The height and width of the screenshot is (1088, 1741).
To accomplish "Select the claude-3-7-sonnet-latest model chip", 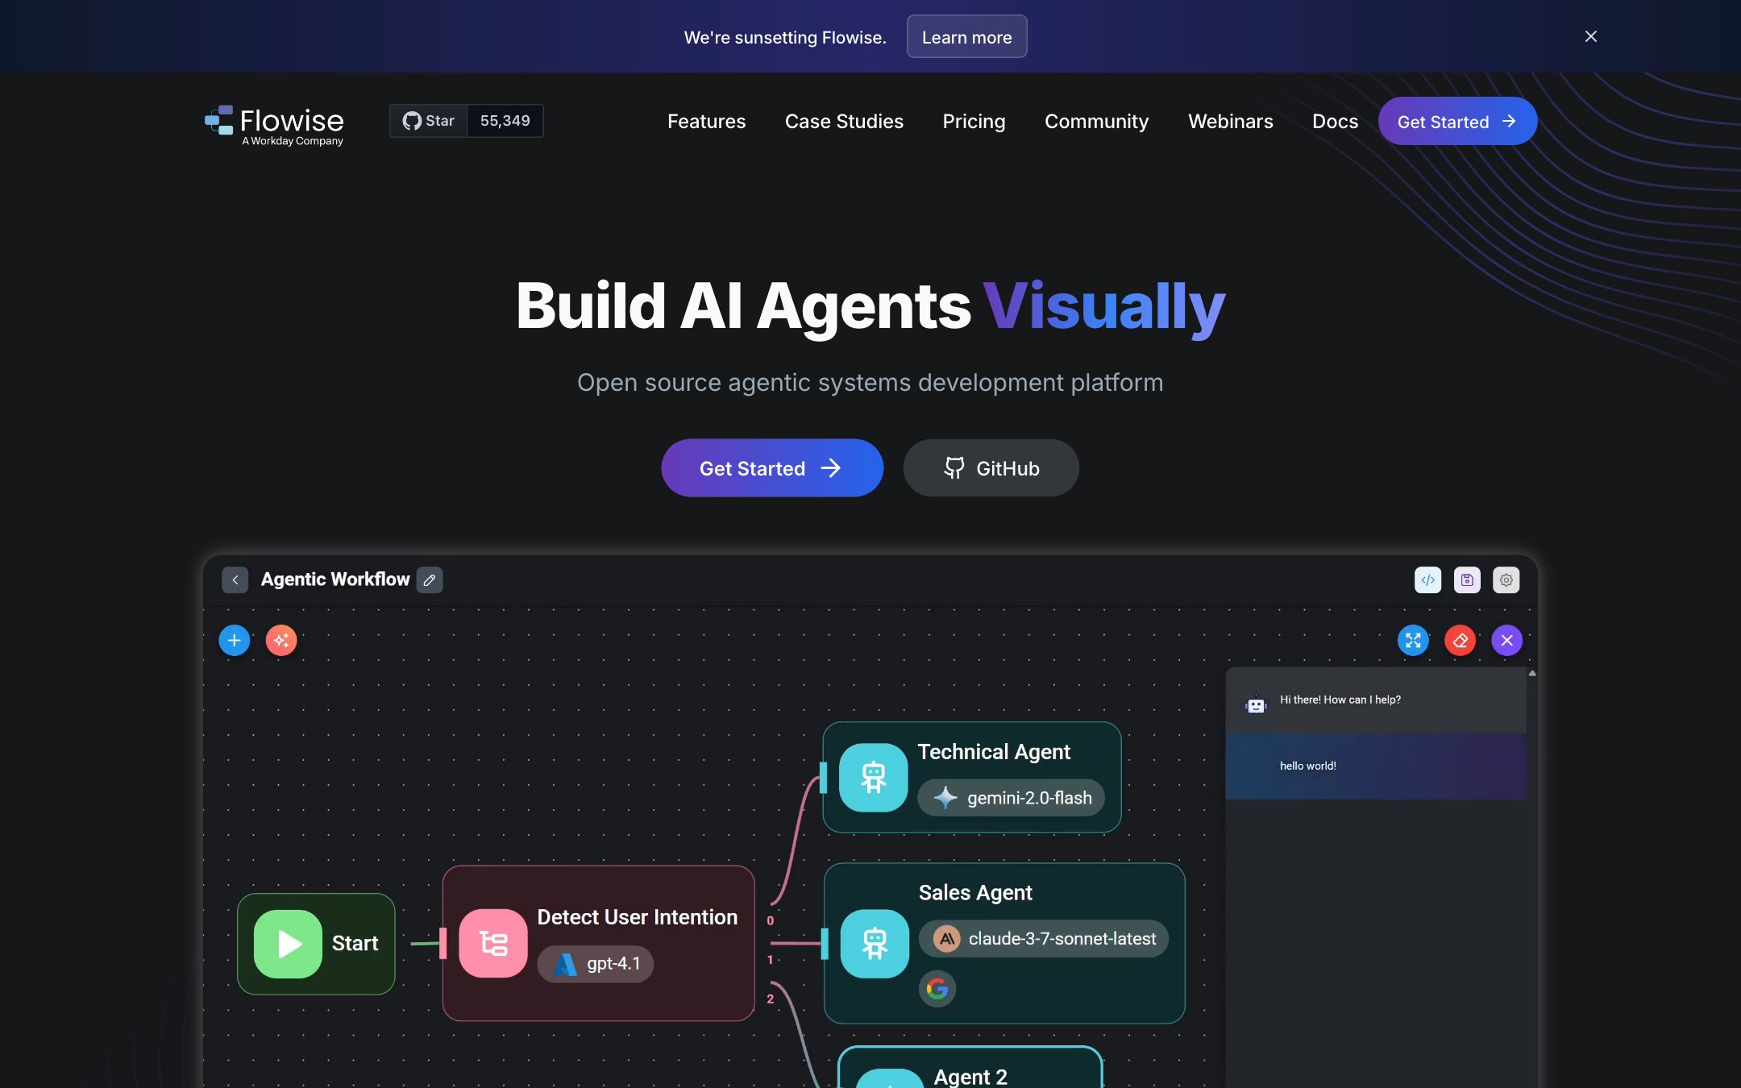I will pos(1044,939).
